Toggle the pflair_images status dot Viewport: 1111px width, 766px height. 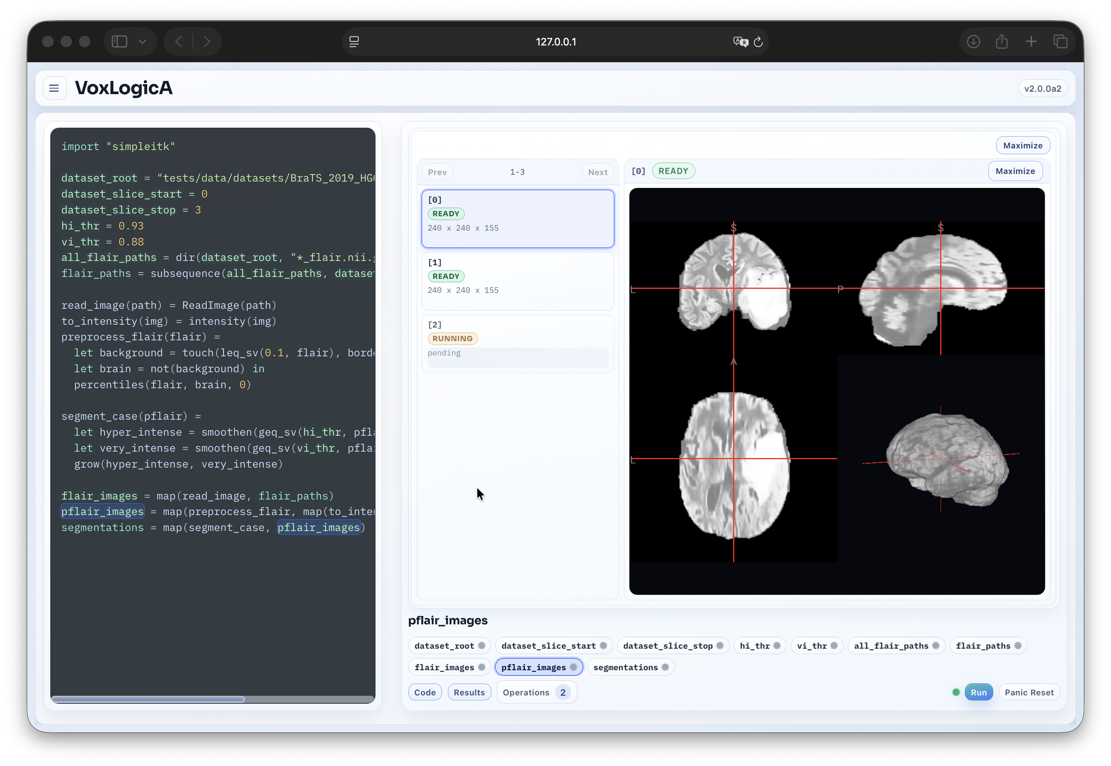[x=574, y=667]
